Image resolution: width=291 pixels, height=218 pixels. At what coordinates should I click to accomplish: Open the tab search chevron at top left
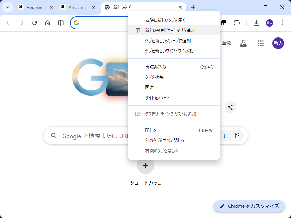(7, 7)
